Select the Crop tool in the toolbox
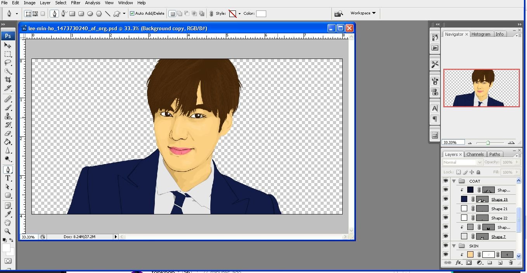This screenshot has height=273, width=527. [8, 80]
